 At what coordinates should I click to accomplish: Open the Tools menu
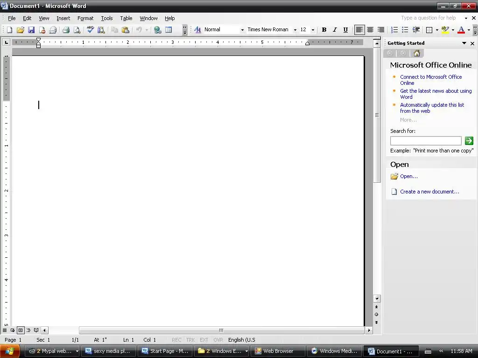coord(107,18)
